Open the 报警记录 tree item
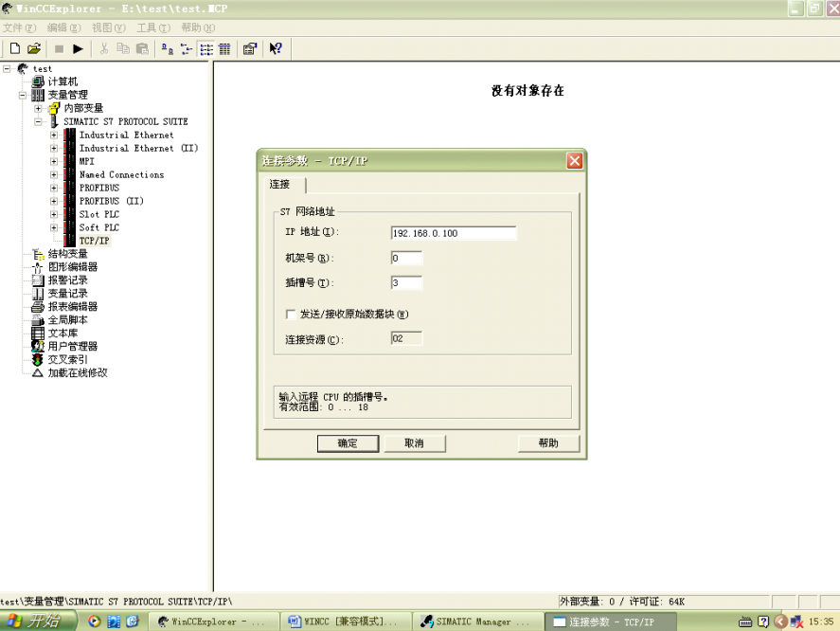This screenshot has height=631, width=840. (67, 279)
